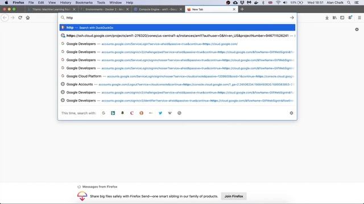Close the New Tab tab
364x204 pixels.
coord(234,9)
